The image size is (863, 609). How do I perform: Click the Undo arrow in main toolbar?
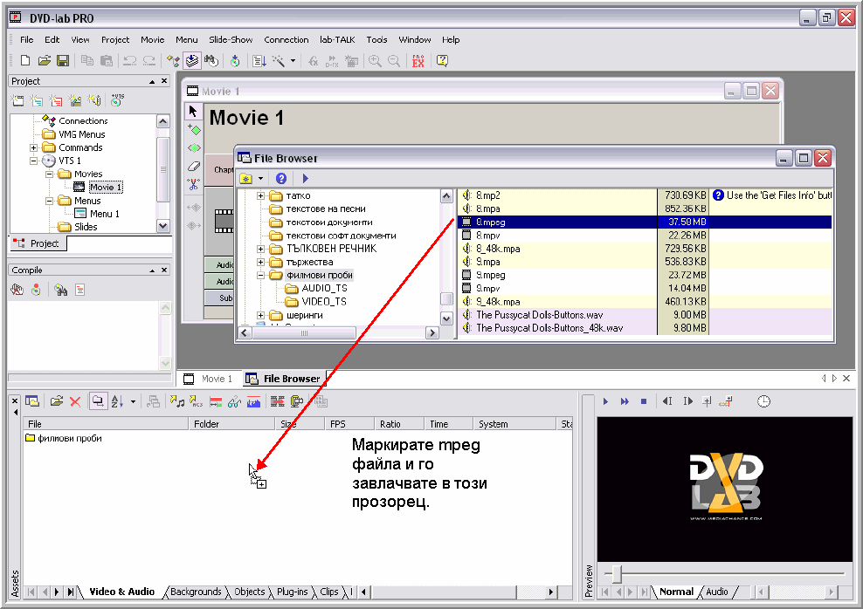tap(130, 60)
